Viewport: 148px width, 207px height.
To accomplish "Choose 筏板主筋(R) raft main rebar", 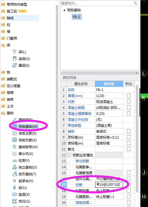I will click(27, 133).
